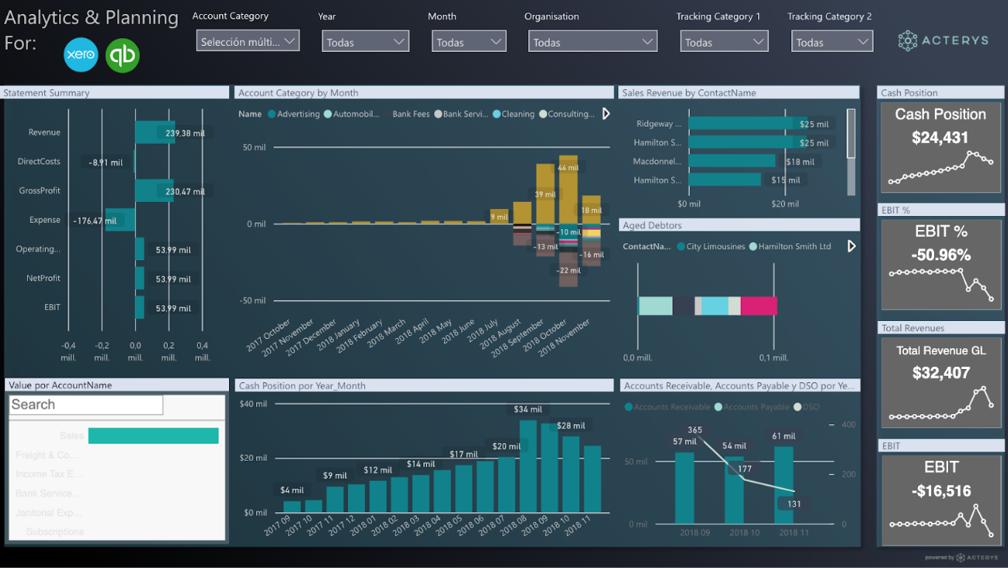
Task: Click the Cleaning legend marker
Action: (496, 114)
